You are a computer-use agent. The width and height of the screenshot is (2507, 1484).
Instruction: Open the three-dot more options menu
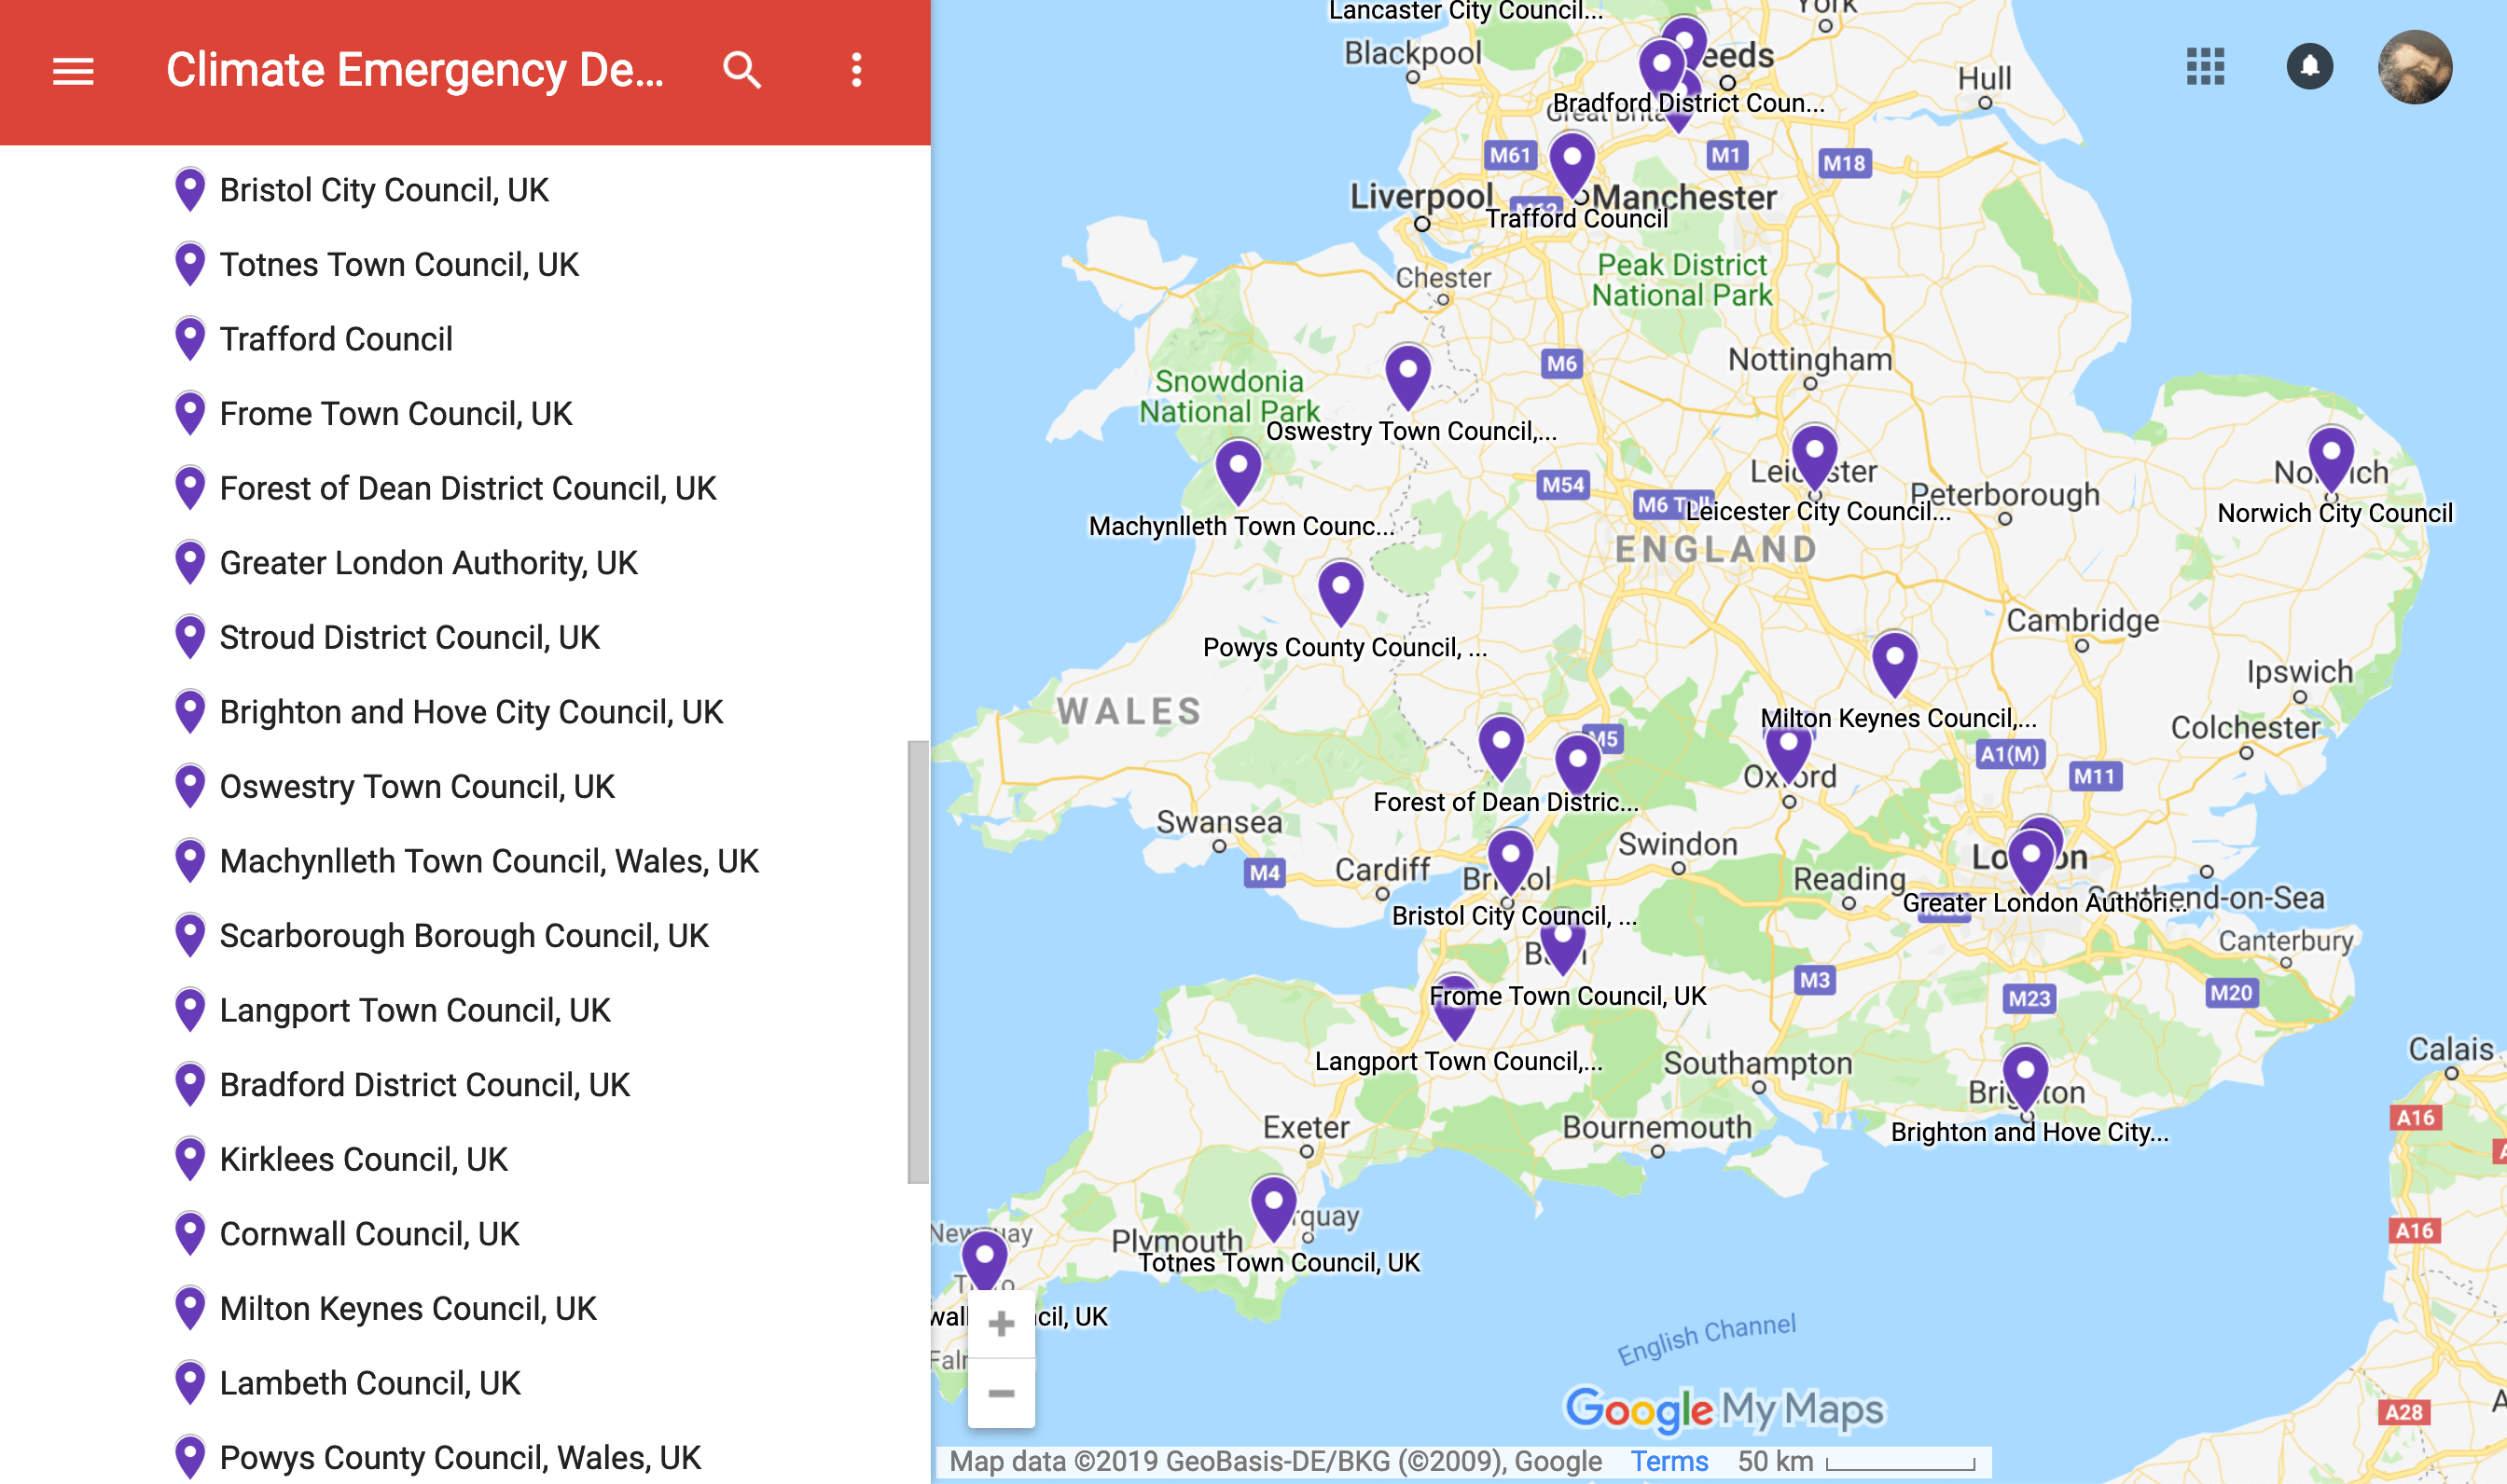tap(856, 70)
